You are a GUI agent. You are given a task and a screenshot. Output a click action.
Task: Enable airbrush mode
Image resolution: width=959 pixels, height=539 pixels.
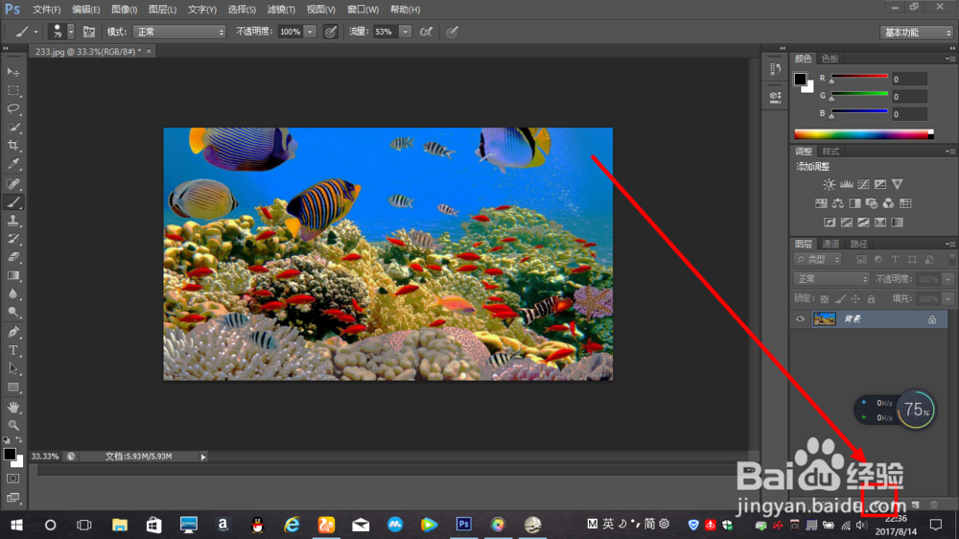pyautogui.click(x=427, y=32)
